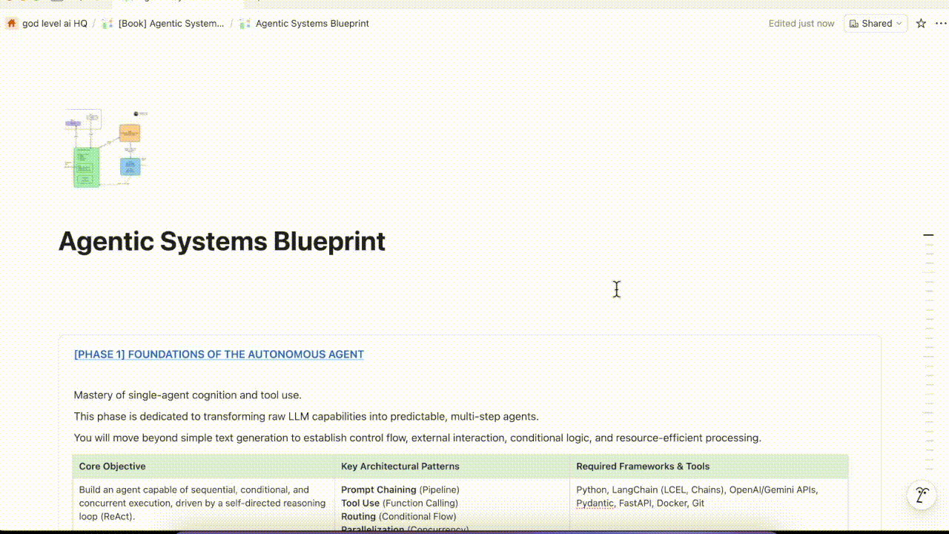Image resolution: width=949 pixels, height=534 pixels.
Task: Favorite this page with the star toggle
Action: pyautogui.click(x=919, y=23)
